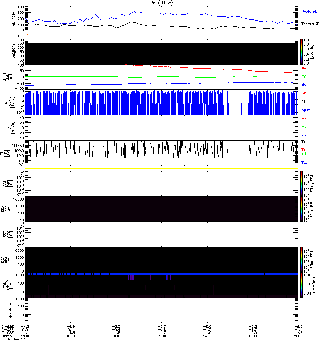
Task: Click the tha_fb_2 panel label
Action: point(11,310)
